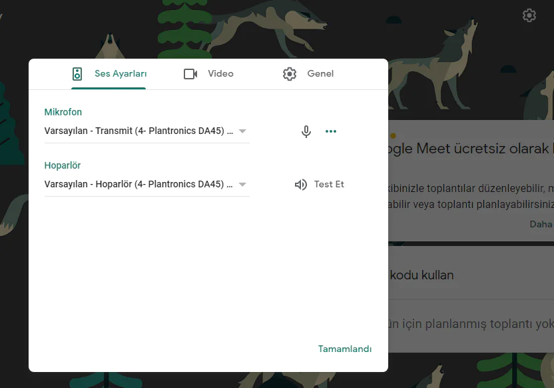
Task: Switch to the Video tab
Action: pyautogui.click(x=208, y=73)
